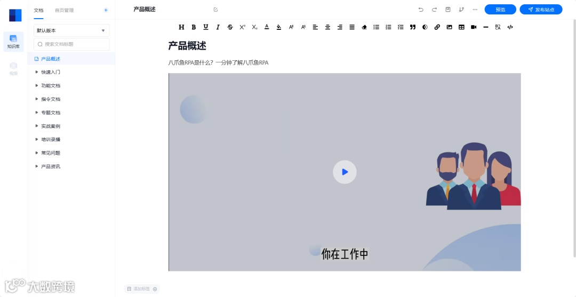Focus the 搜索文档标题 search field
This screenshot has width=576, height=297.
click(x=71, y=44)
